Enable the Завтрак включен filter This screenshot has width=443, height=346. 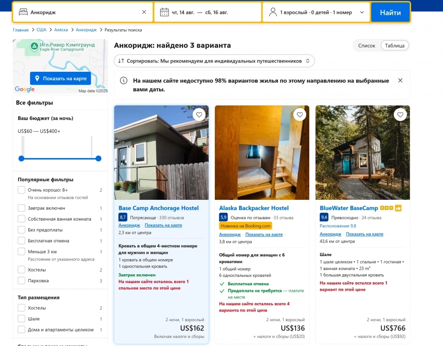21,207
